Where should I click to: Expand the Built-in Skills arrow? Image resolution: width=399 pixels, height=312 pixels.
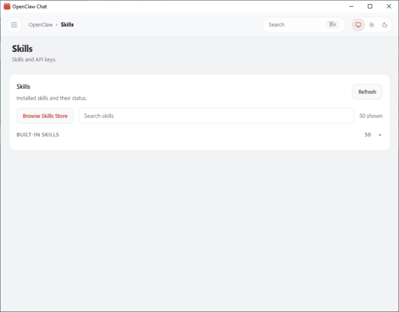(x=380, y=135)
